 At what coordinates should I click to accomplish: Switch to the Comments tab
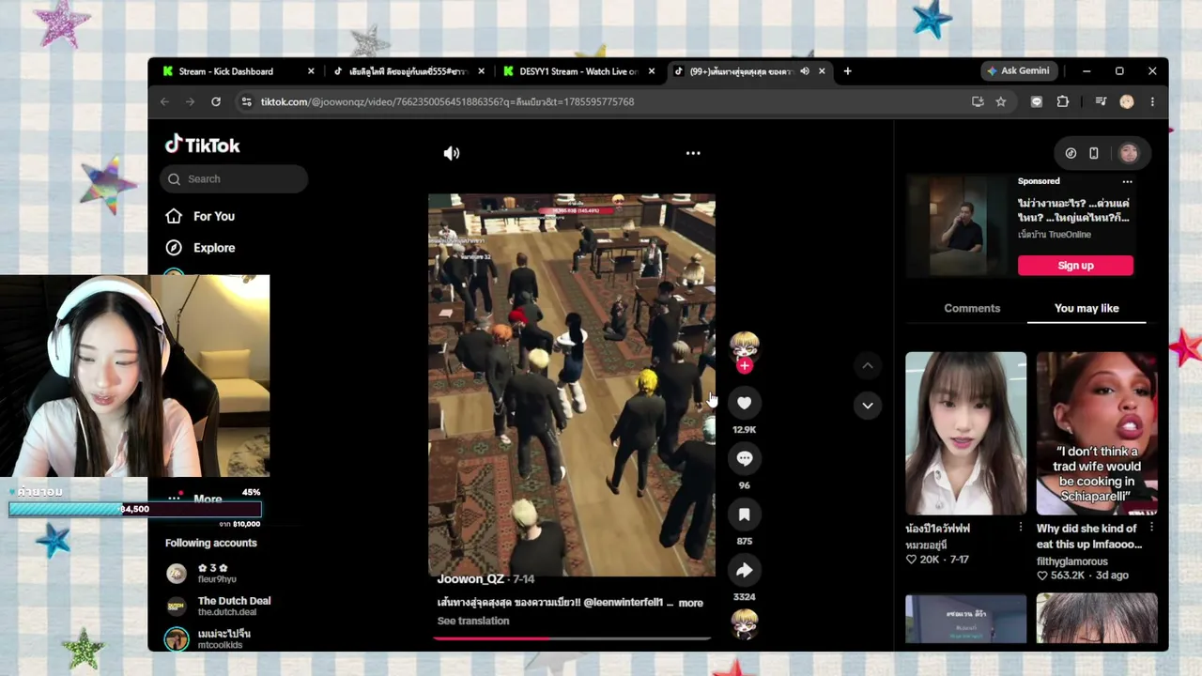tap(972, 308)
